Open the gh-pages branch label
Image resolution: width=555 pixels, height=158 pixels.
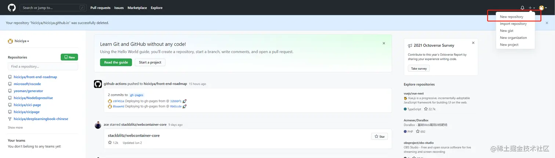point(137,95)
